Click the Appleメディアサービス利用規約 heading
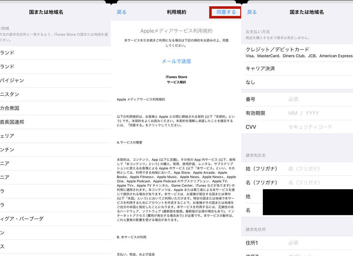353x256 pixels. [x=176, y=31]
